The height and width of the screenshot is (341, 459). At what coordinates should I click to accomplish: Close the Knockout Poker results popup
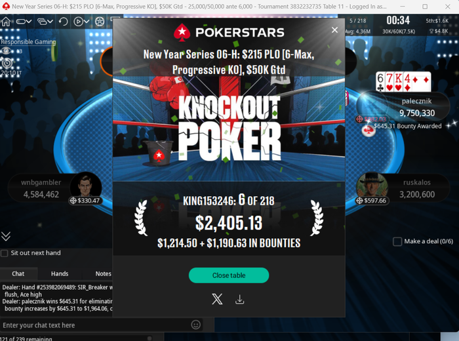[334, 30]
